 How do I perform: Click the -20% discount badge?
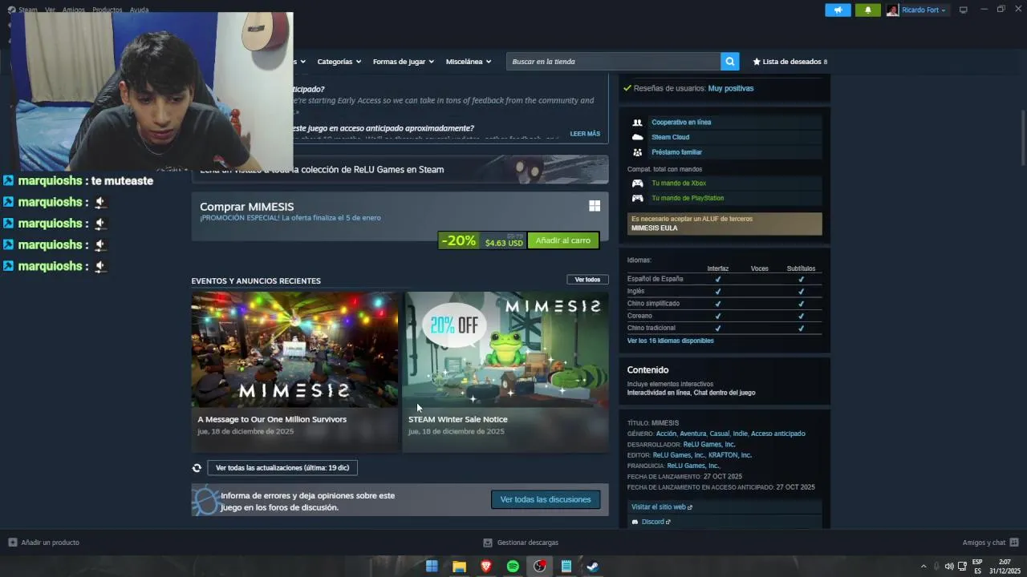pos(458,240)
